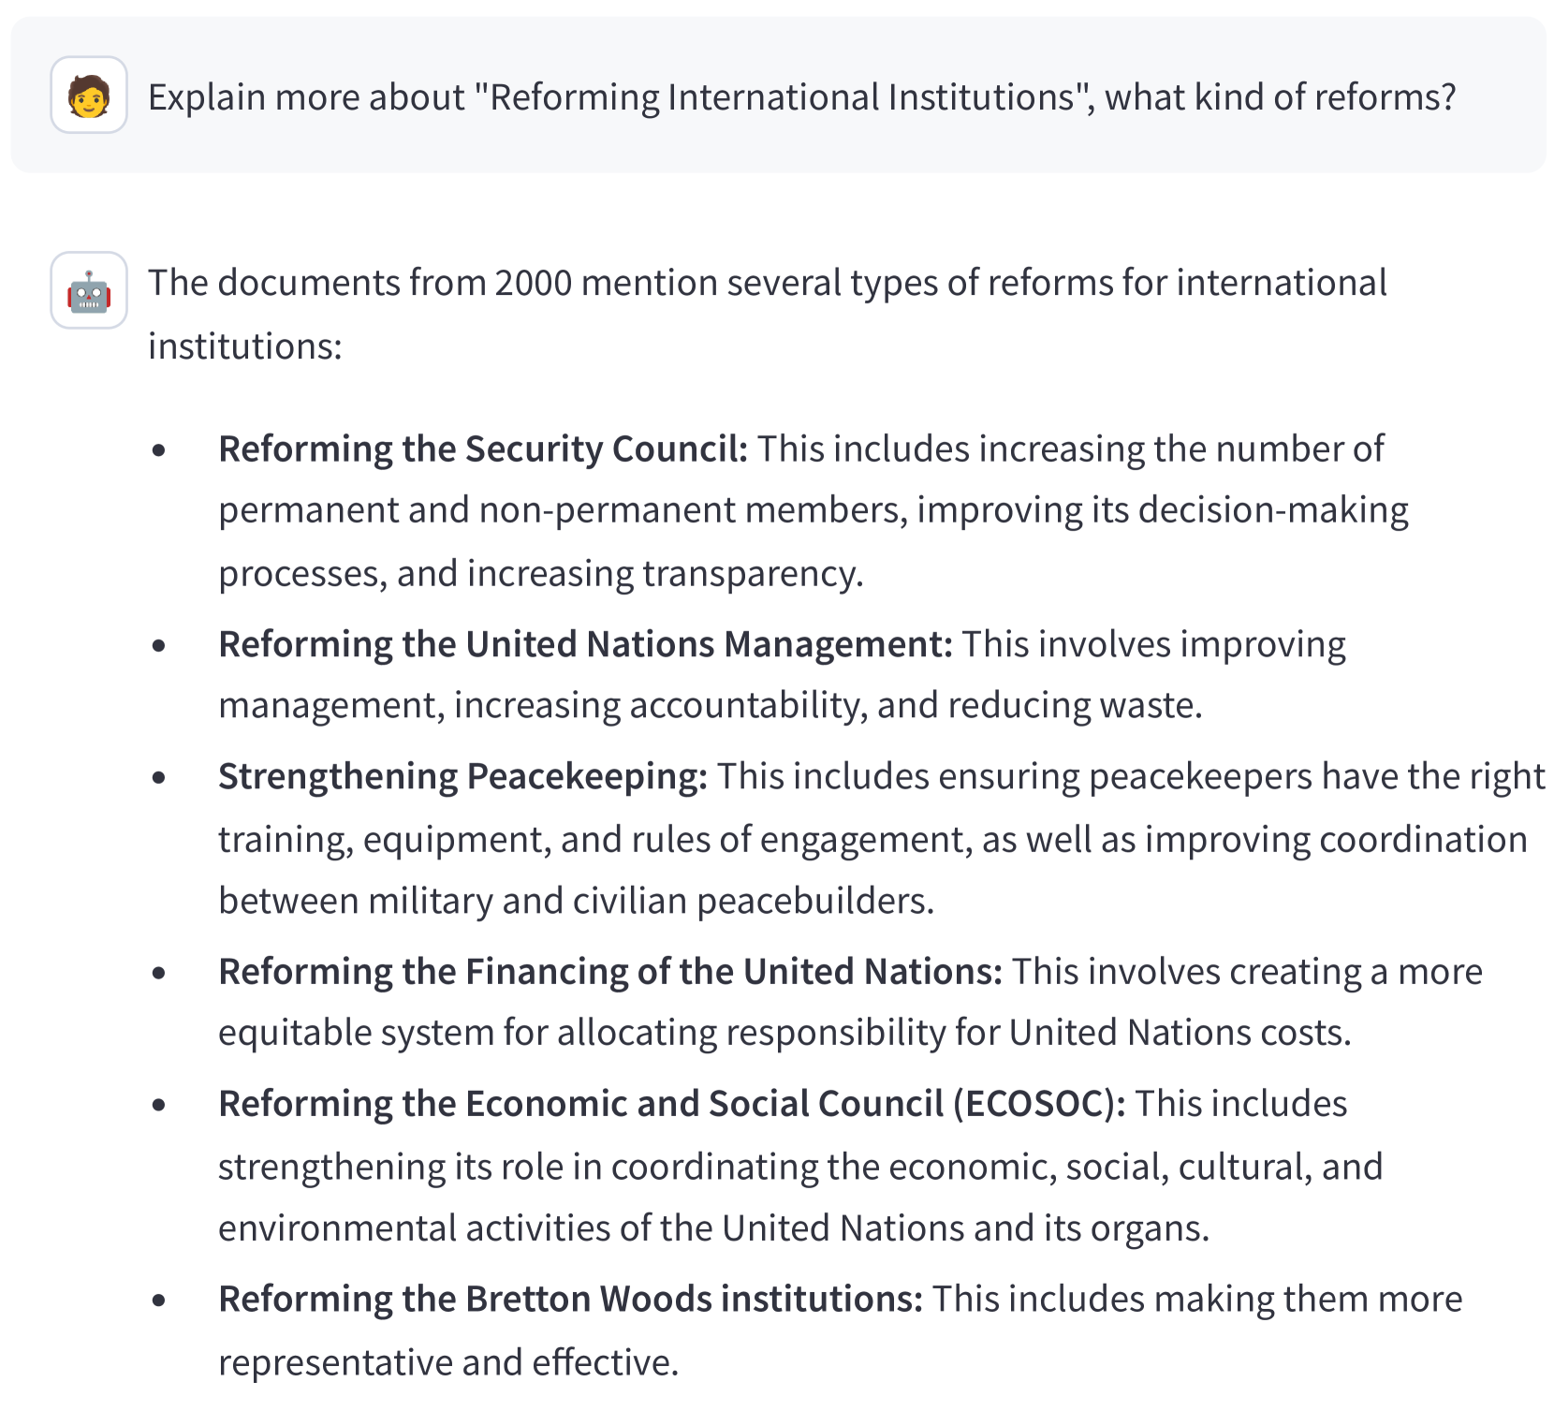Screen dimensions: 1554x1411
Task: Select "Reforming the Bretton Woods institutions:" heading
Action: (570, 1300)
